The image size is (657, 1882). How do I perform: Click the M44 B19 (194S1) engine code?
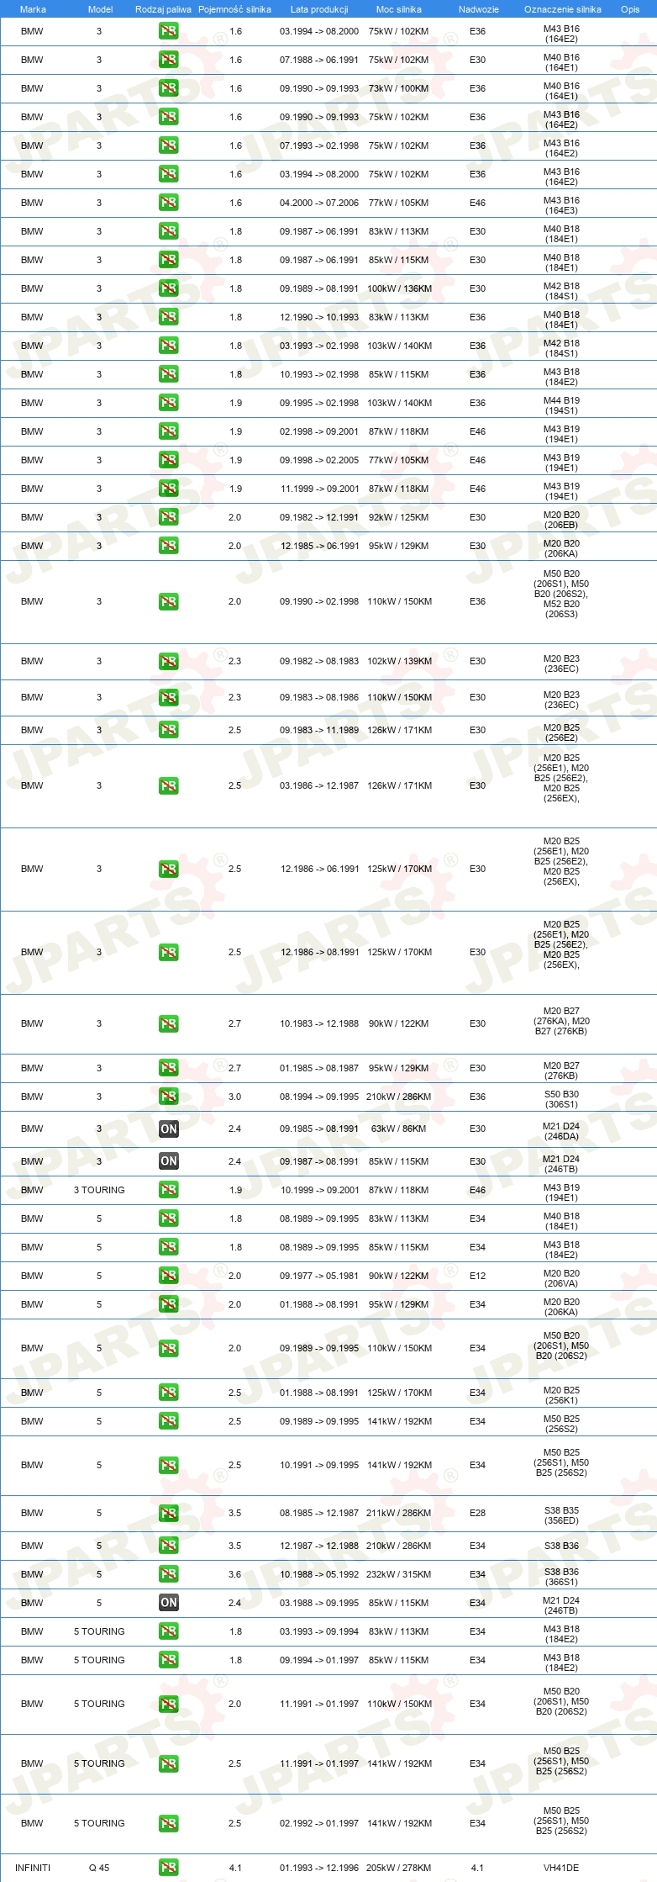coord(561,405)
